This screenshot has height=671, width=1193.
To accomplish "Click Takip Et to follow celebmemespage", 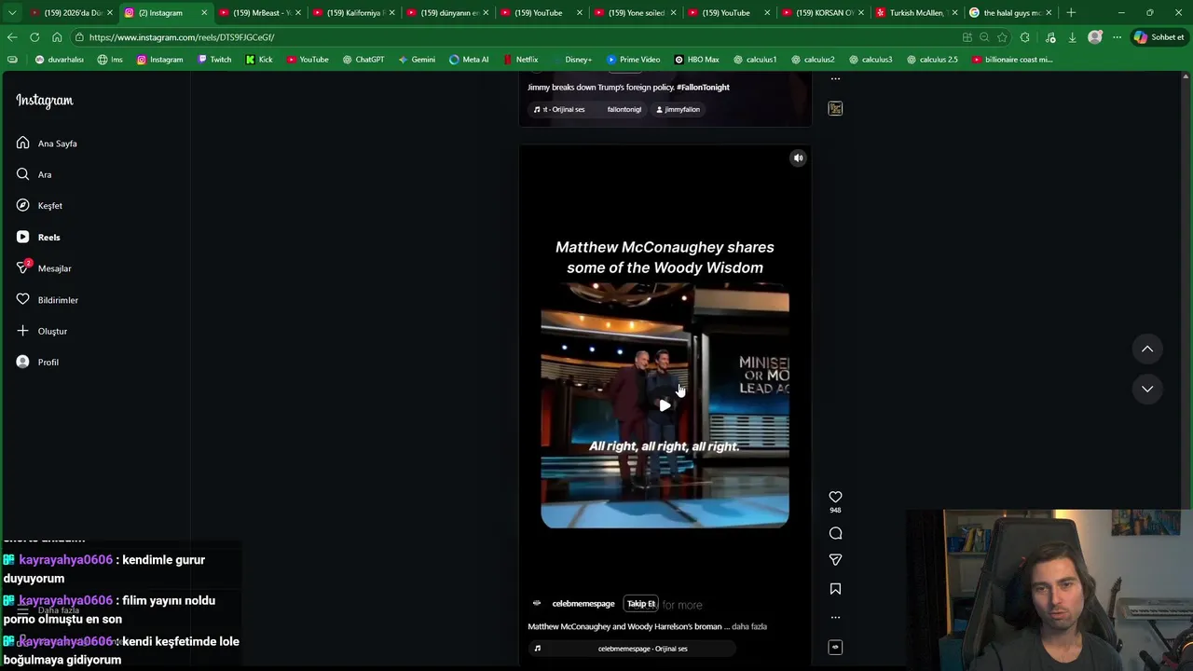I will coord(640,604).
